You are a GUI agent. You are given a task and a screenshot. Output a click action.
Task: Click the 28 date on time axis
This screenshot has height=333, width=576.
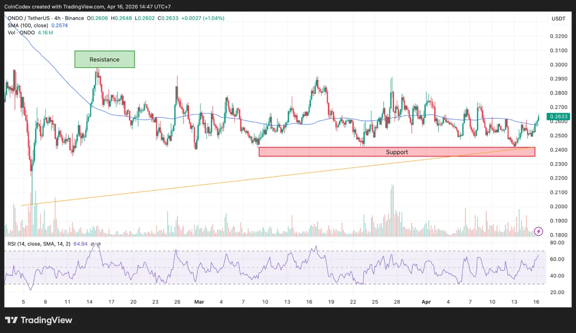[397, 302]
